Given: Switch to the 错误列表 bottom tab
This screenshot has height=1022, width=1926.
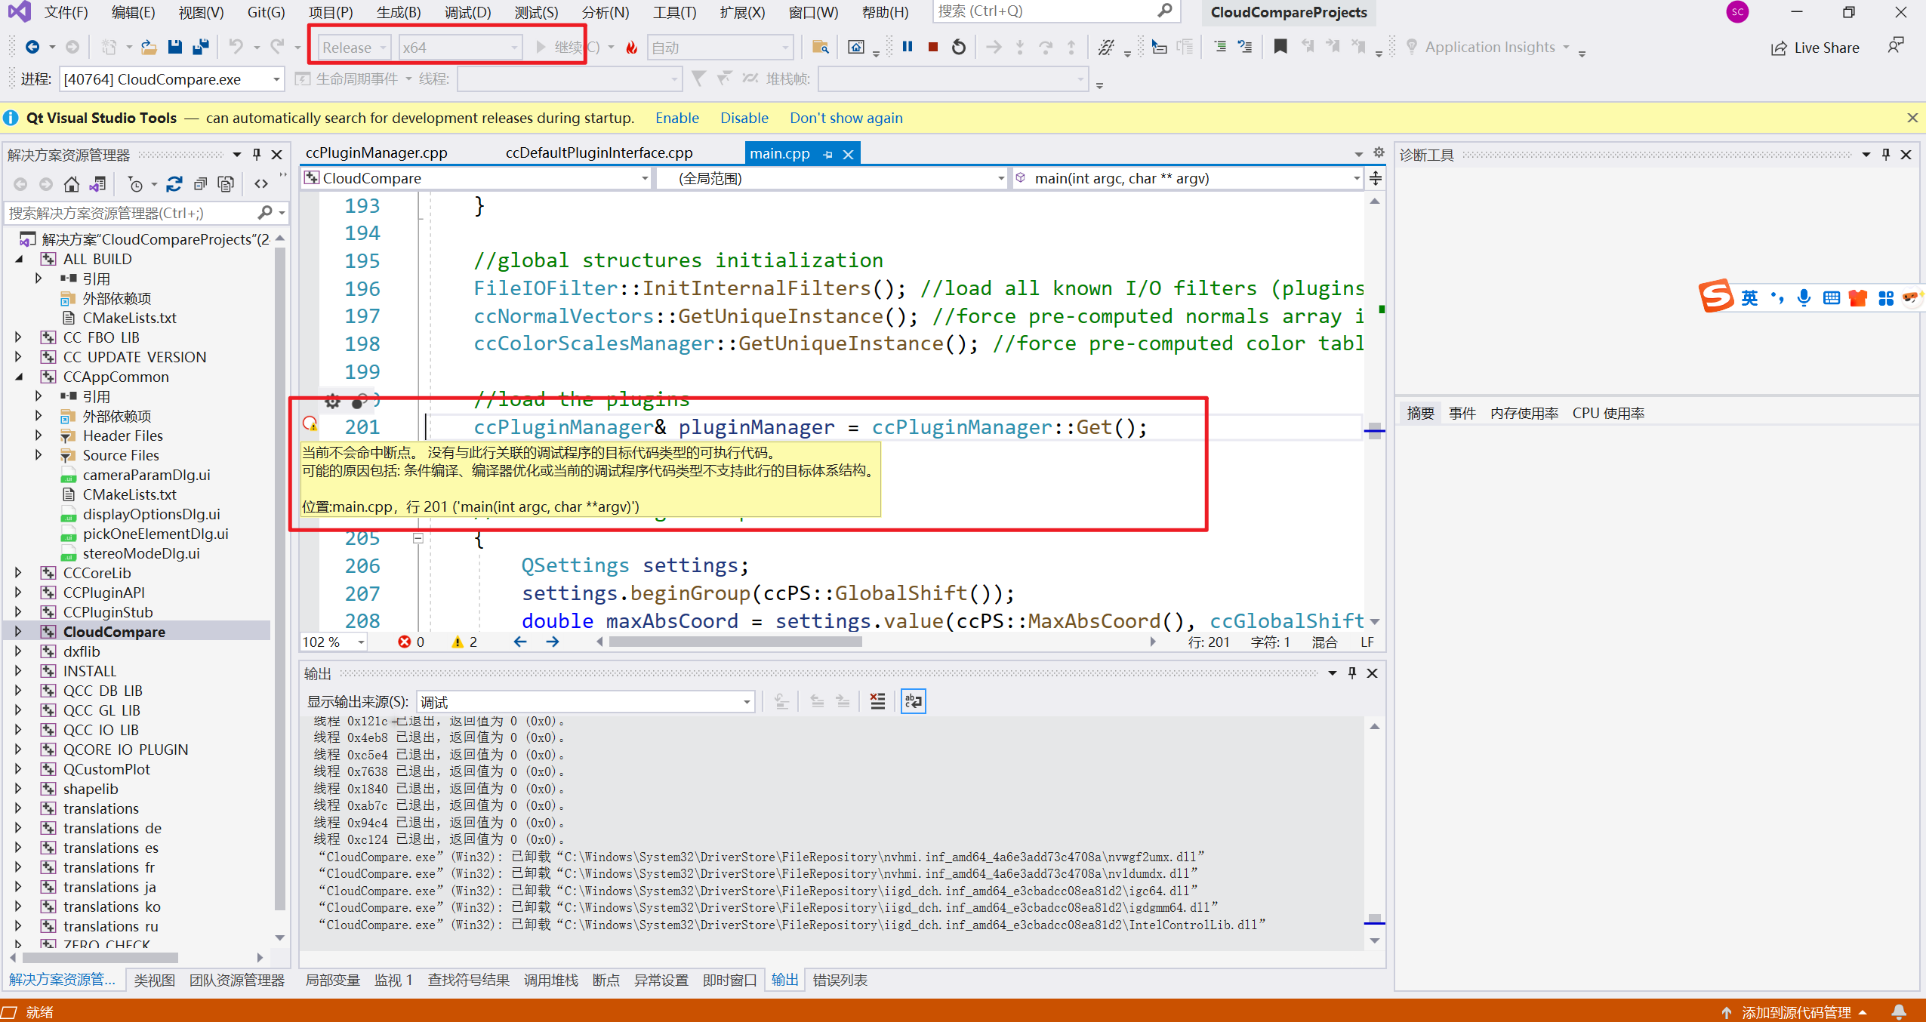Looking at the screenshot, I should click(840, 980).
